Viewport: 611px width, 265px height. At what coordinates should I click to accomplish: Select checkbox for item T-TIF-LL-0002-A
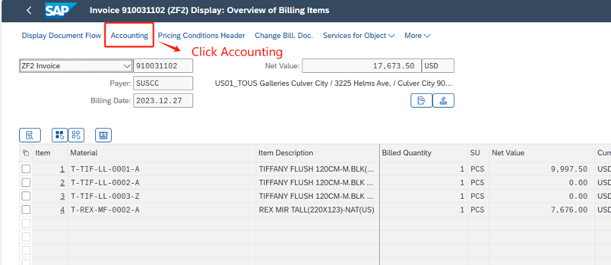point(26,182)
